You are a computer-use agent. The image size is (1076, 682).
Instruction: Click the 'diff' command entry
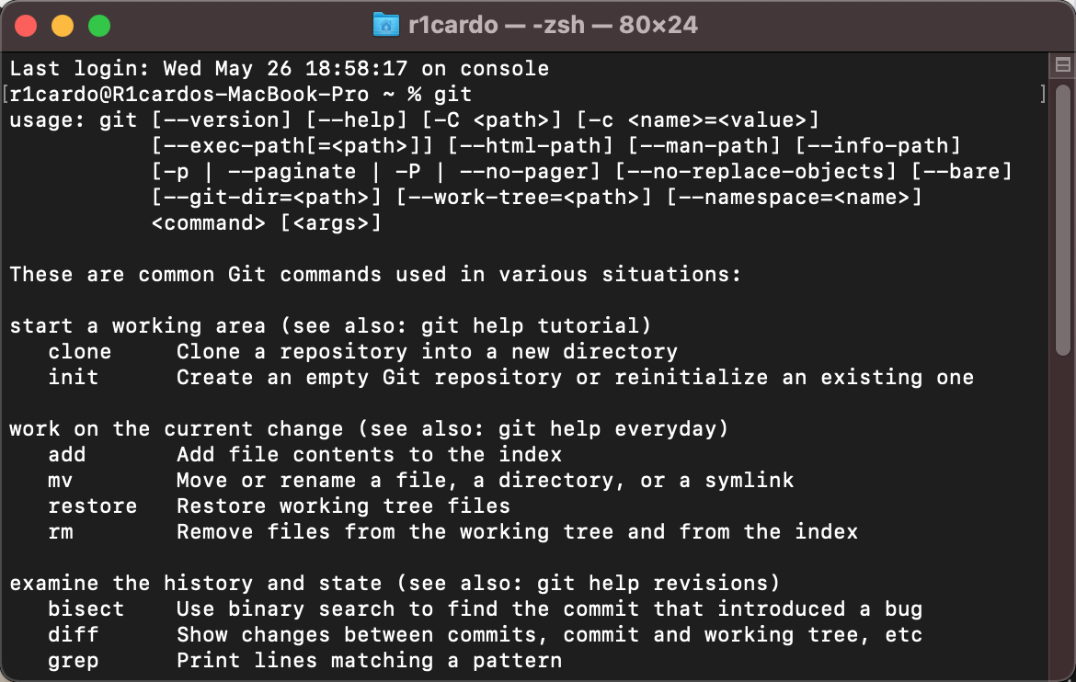(x=73, y=634)
